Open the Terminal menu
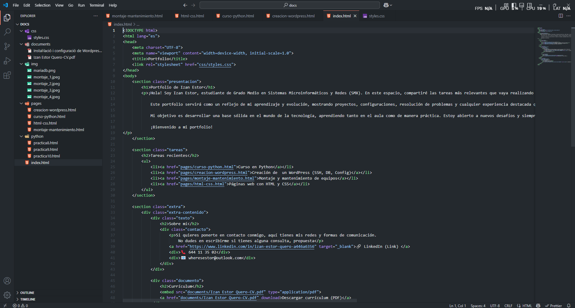 tap(96, 5)
